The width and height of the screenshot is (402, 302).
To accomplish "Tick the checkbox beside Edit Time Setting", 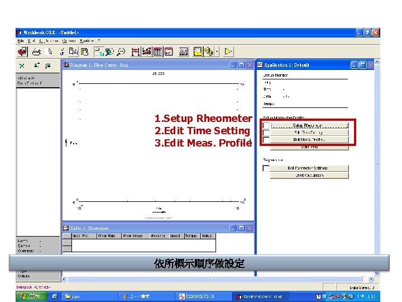I will coord(266,133).
